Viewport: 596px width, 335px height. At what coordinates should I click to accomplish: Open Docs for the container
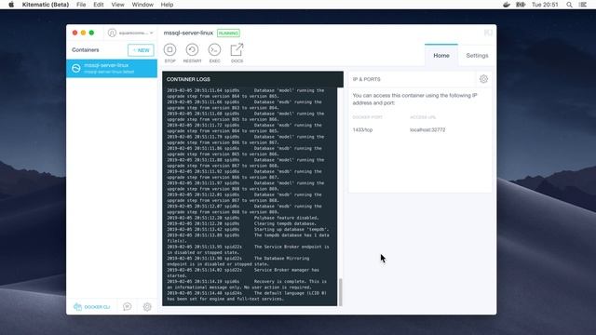pyautogui.click(x=237, y=53)
